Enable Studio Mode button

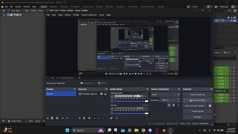click(198, 111)
